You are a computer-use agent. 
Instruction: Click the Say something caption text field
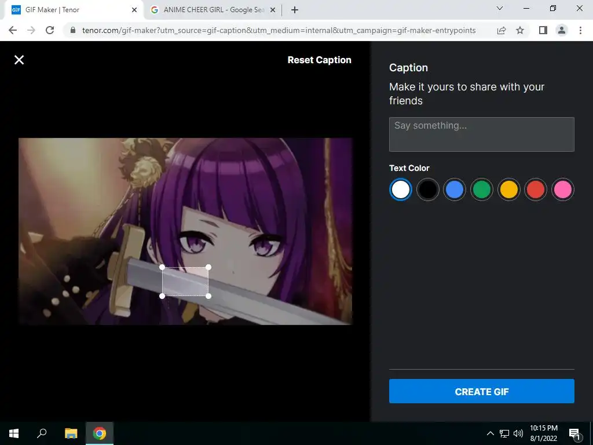click(x=481, y=134)
